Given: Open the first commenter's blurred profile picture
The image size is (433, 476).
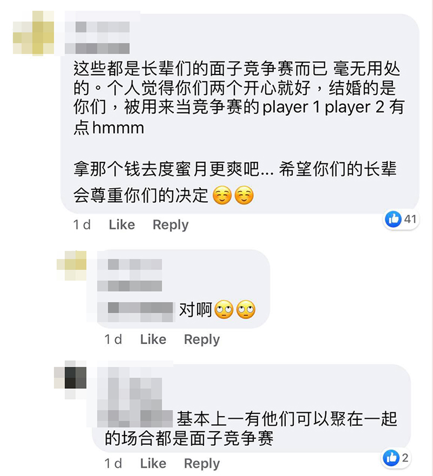Looking at the screenshot, I should coord(34,33).
